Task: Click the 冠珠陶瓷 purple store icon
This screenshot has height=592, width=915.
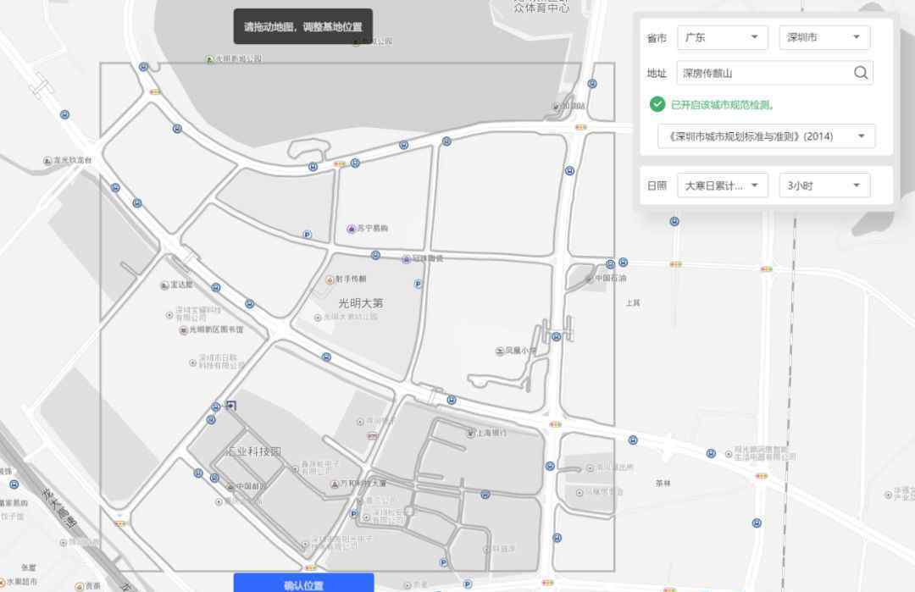Action: [x=406, y=259]
